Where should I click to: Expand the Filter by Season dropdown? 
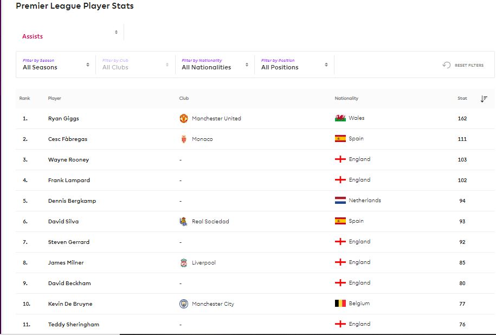tap(56, 65)
